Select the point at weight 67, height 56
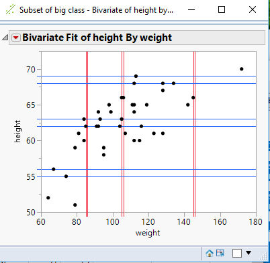 click(54, 169)
